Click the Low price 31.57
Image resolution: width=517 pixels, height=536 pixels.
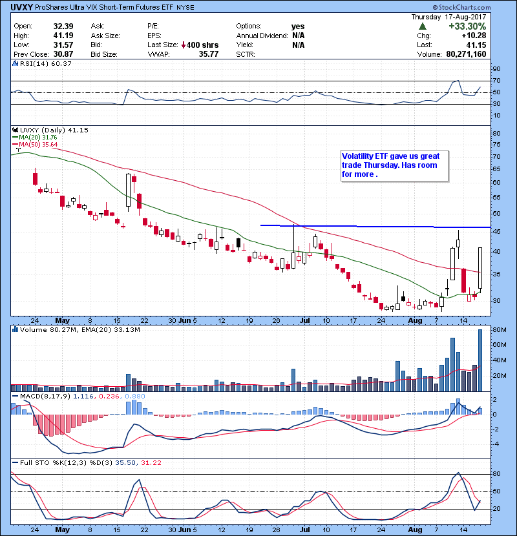[x=63, y=45]
